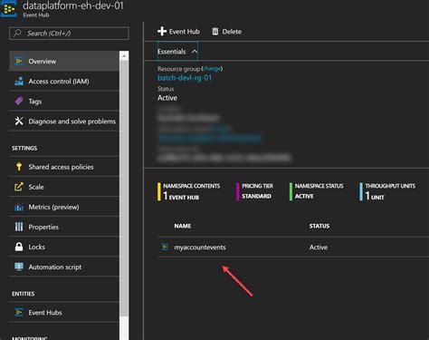Click the Delete button label
This screenshot has width=429, height=340.
pos(232,32)
